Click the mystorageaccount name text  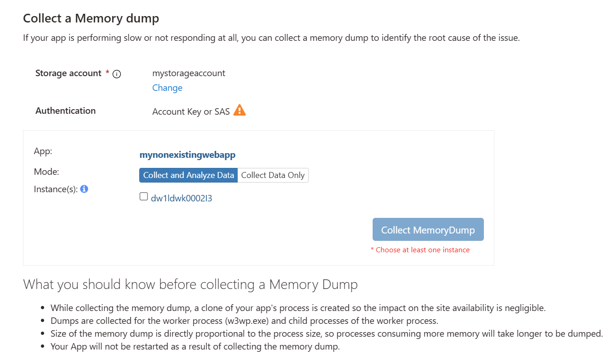click(189, 73)
